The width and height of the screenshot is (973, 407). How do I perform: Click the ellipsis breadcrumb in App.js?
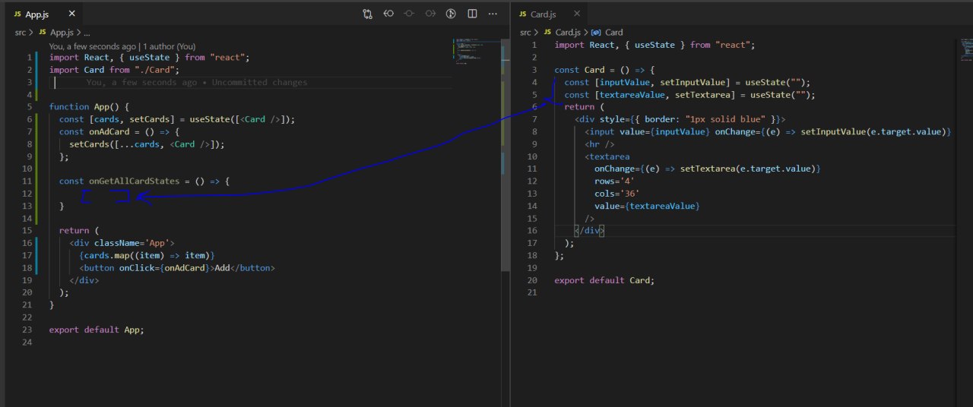(x=87, y=33)
